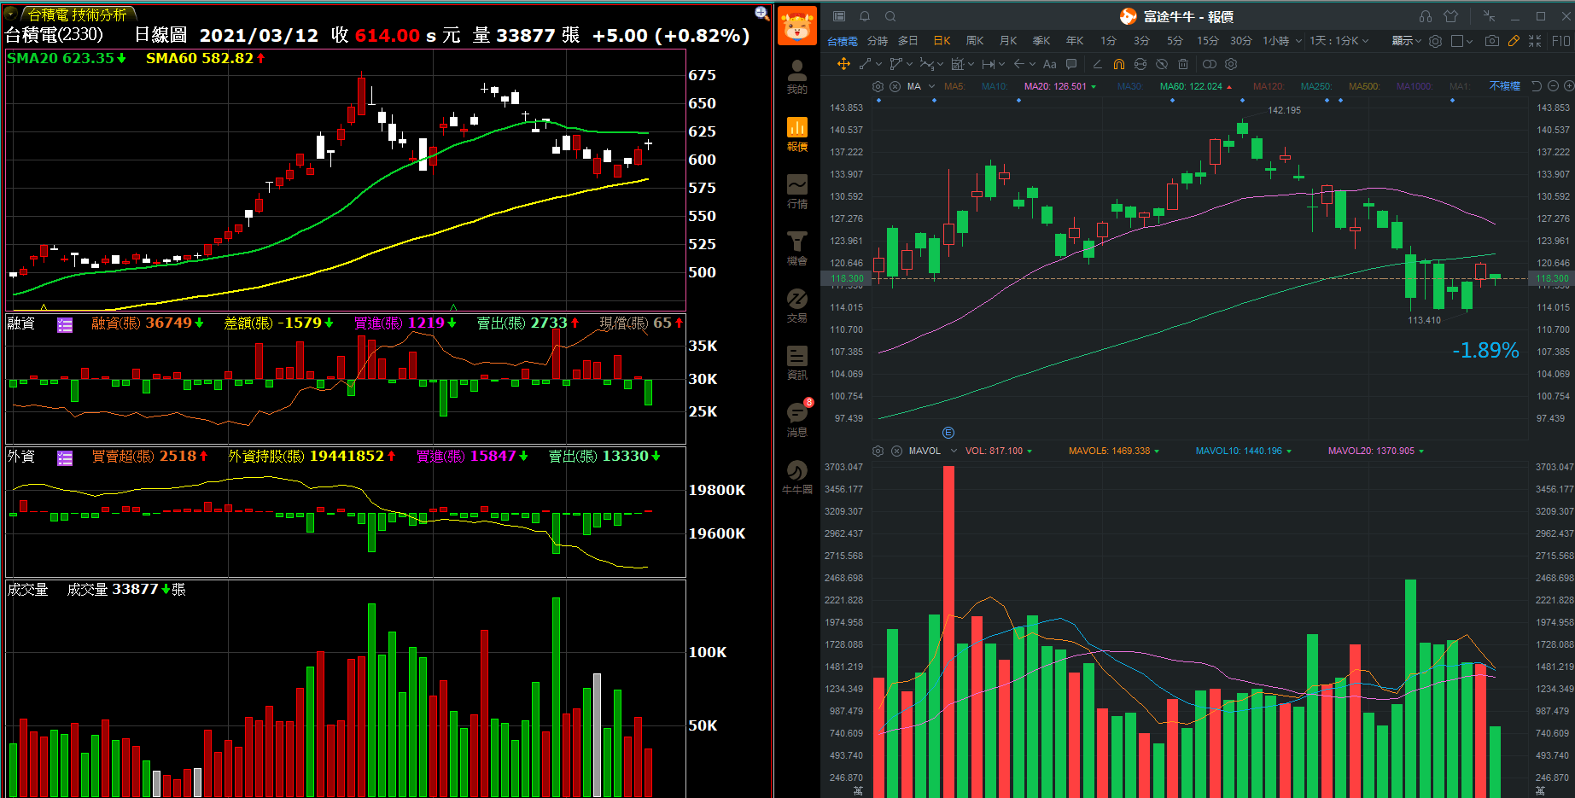This screenshot has width=1575, height=798.
Task: Toggle the pencil drawing toolbar icon
Action: (x=1514, y=41)
